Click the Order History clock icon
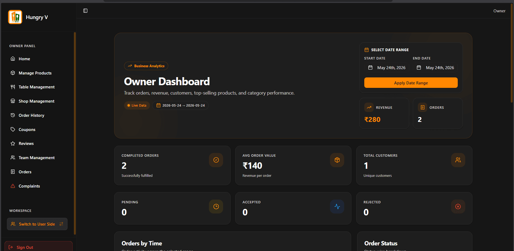The height and width of the screenshot is (251, 514). click(x=13, y=115)
